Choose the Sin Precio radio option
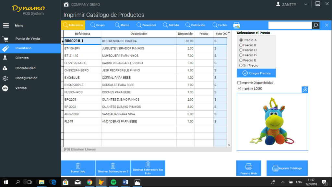332x187 pixels. [241, 65]
